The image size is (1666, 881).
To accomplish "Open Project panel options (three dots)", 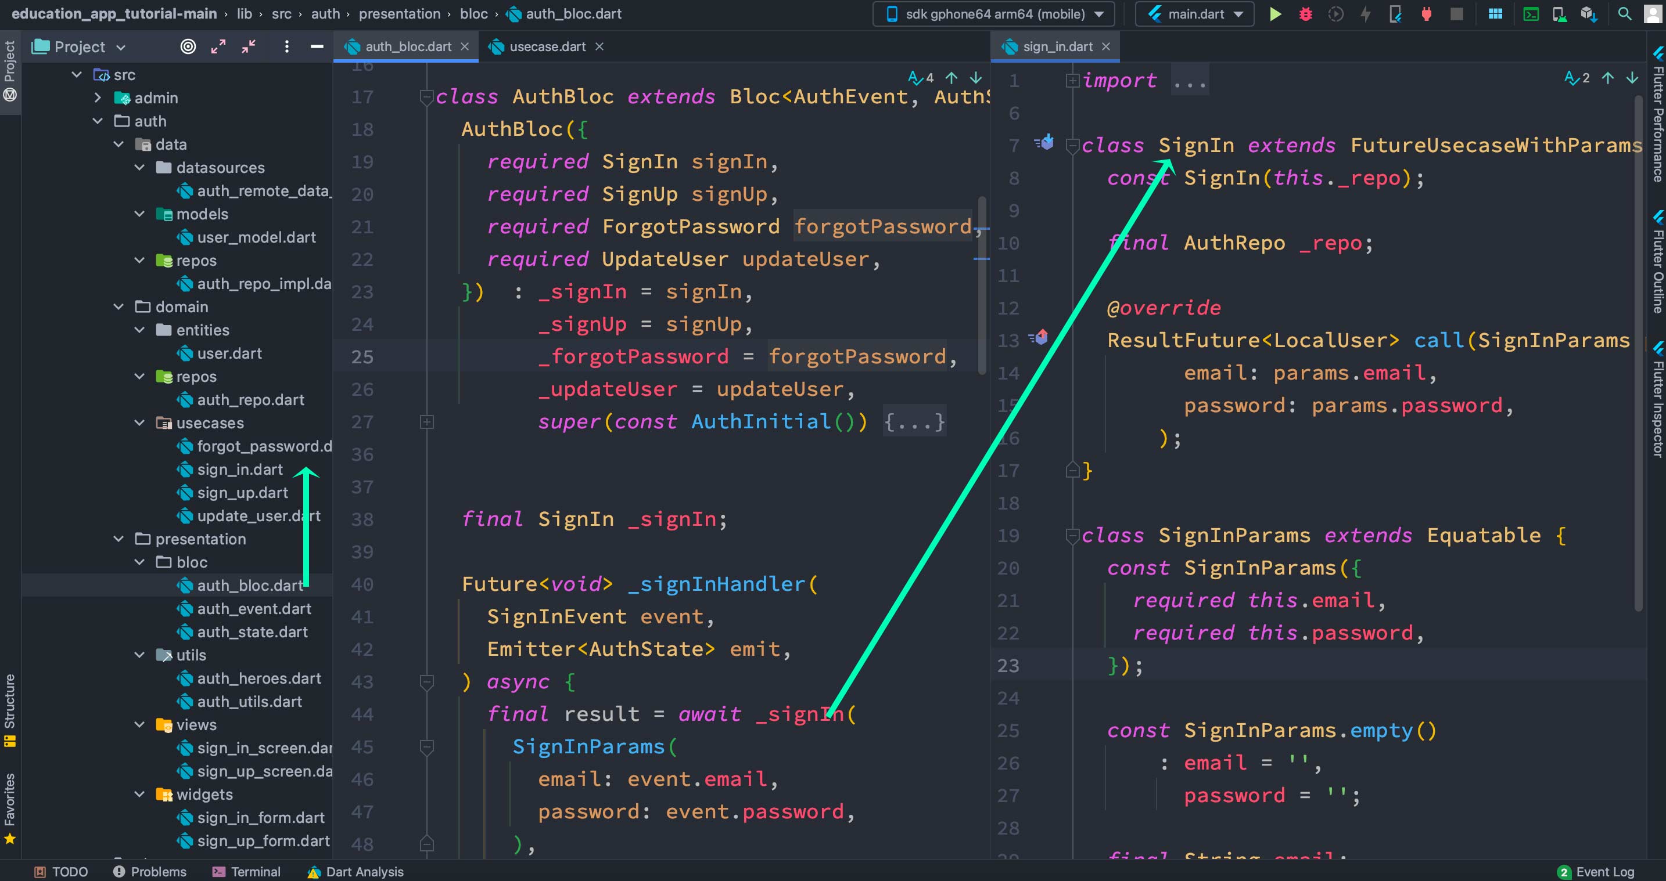I will point(286,46).
